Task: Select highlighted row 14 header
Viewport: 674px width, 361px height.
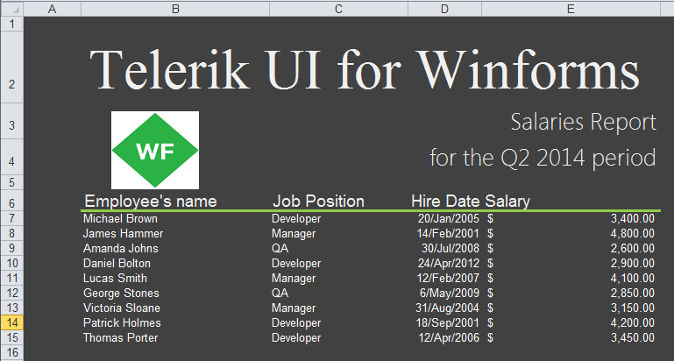Action: [x=12, y=322]
